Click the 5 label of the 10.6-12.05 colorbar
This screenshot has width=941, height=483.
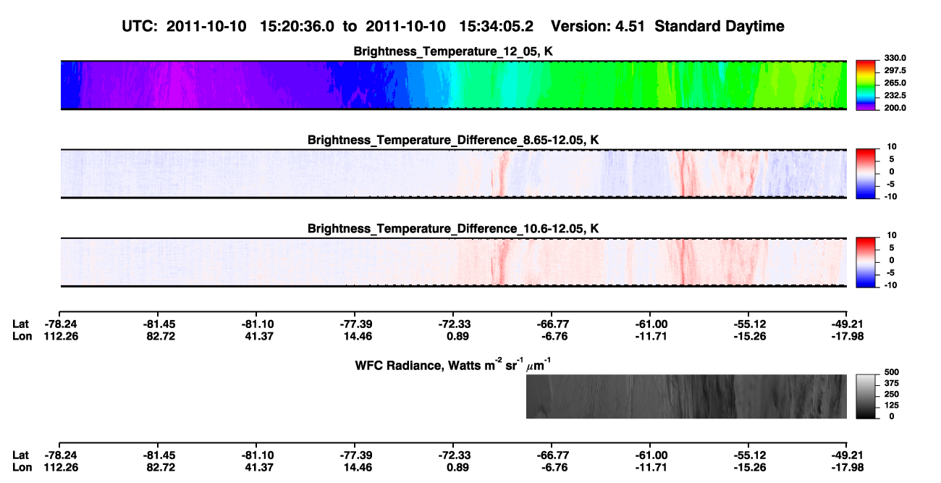click(892, 248)
